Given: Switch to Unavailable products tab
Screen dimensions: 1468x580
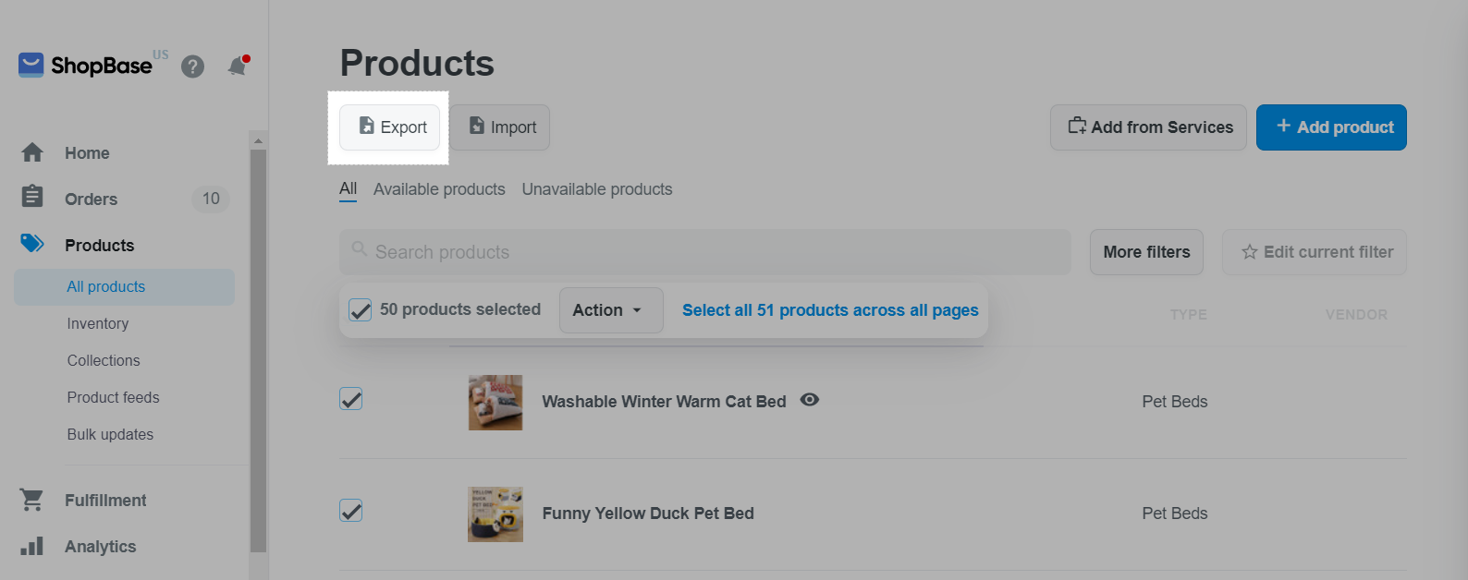Looking at the screenshot, I should click(x=597, y=189).
